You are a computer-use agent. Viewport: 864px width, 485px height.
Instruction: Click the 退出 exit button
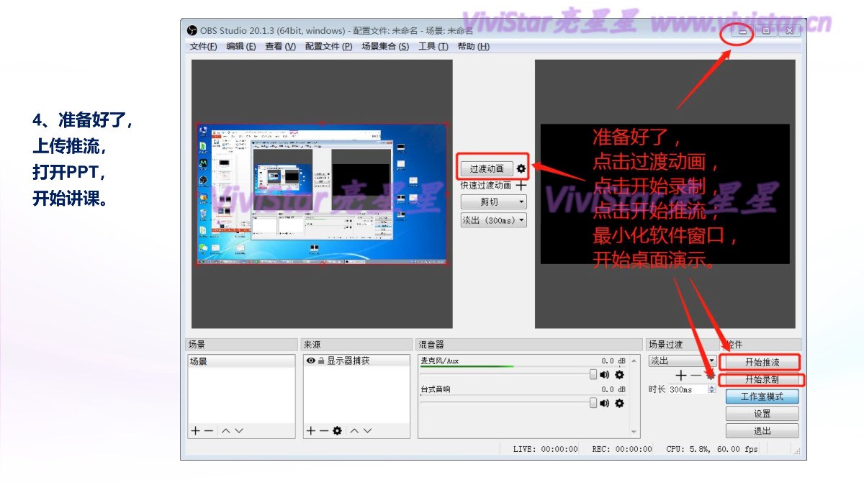762,431
